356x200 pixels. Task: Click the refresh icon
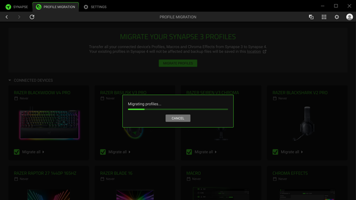coord(32,17)
